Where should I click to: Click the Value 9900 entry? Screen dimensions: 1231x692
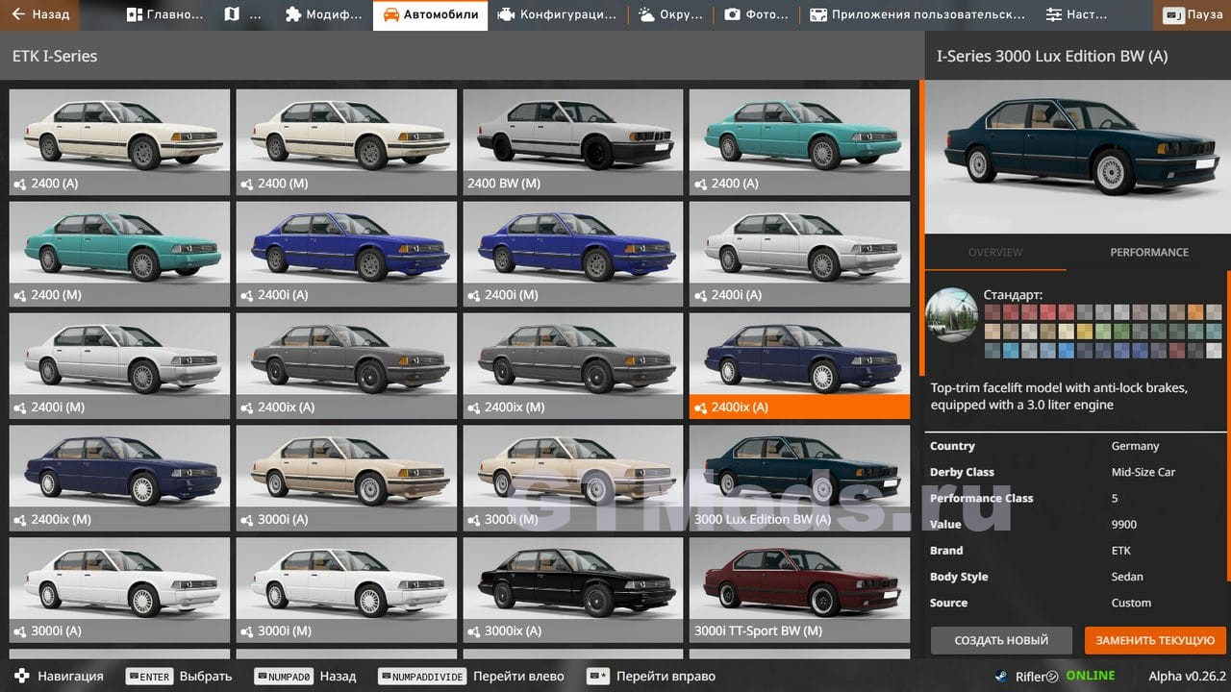click(x=1077, y=524)
